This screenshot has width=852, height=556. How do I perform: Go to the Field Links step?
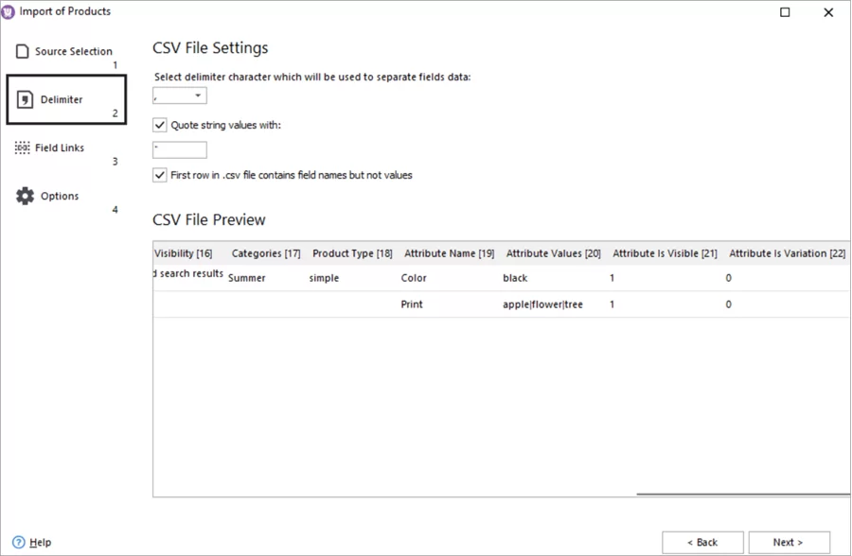pyautogui.click(x=60, y=148)
